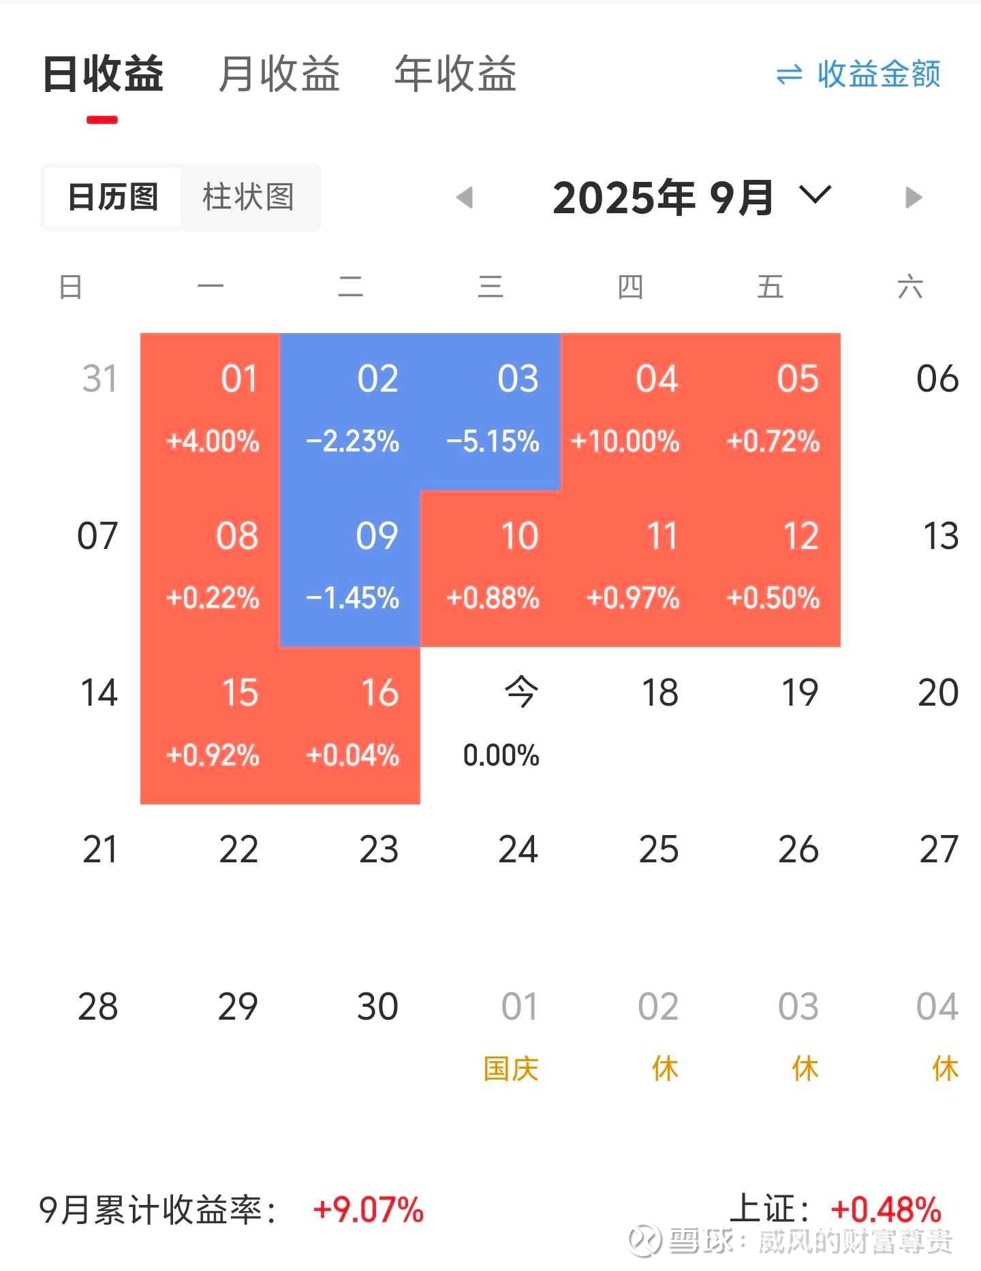This screenshot has width=981, height=1271.
Task: Expand the 2025年 9月 month dropdown chevron
Action: click(x=815, y=195)
